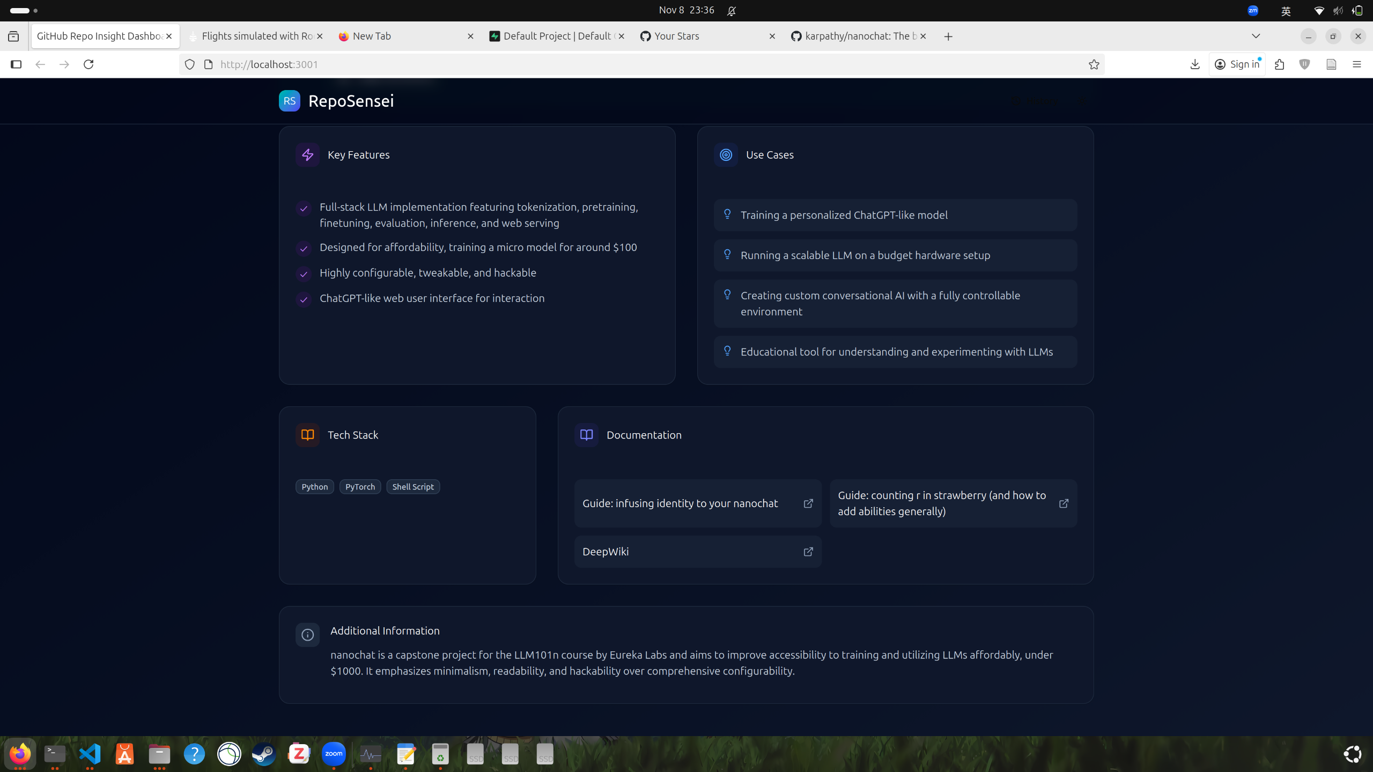
Task: Open system status menu at top right
Action: coord(1338,10)
